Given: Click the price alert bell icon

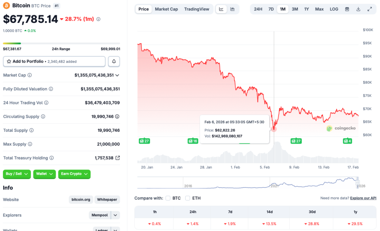Looking at the screenshot, I should coord(114,61).
